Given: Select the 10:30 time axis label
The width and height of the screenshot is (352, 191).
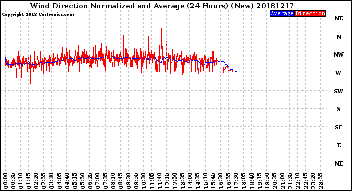Looking at the screenshot, I should (144, 181).
